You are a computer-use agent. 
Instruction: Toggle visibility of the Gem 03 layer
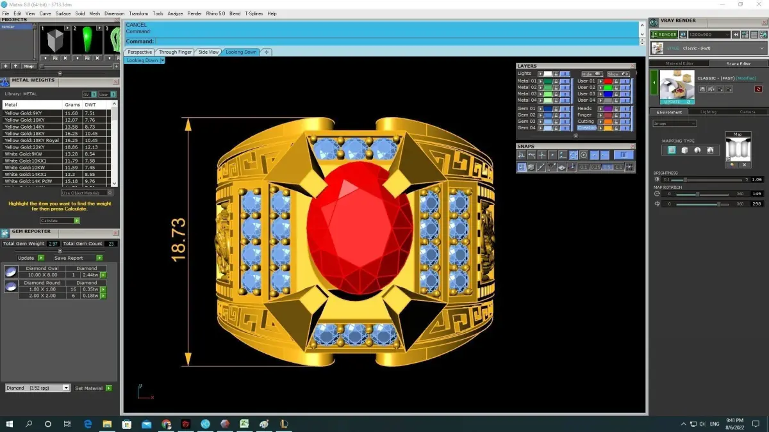coord(565,122)
